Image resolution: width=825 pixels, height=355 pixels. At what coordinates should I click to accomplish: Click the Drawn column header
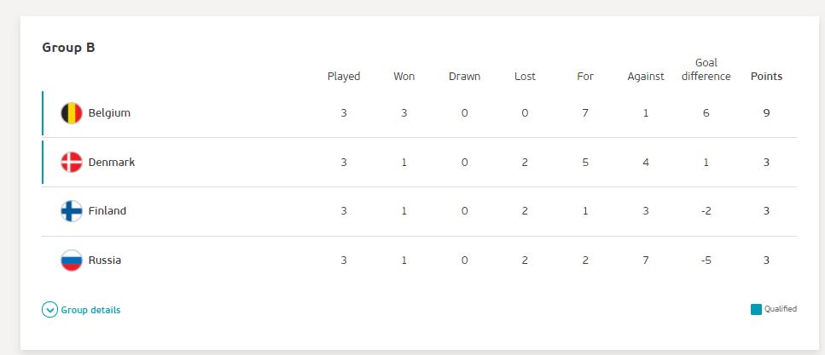click(465, 76)
